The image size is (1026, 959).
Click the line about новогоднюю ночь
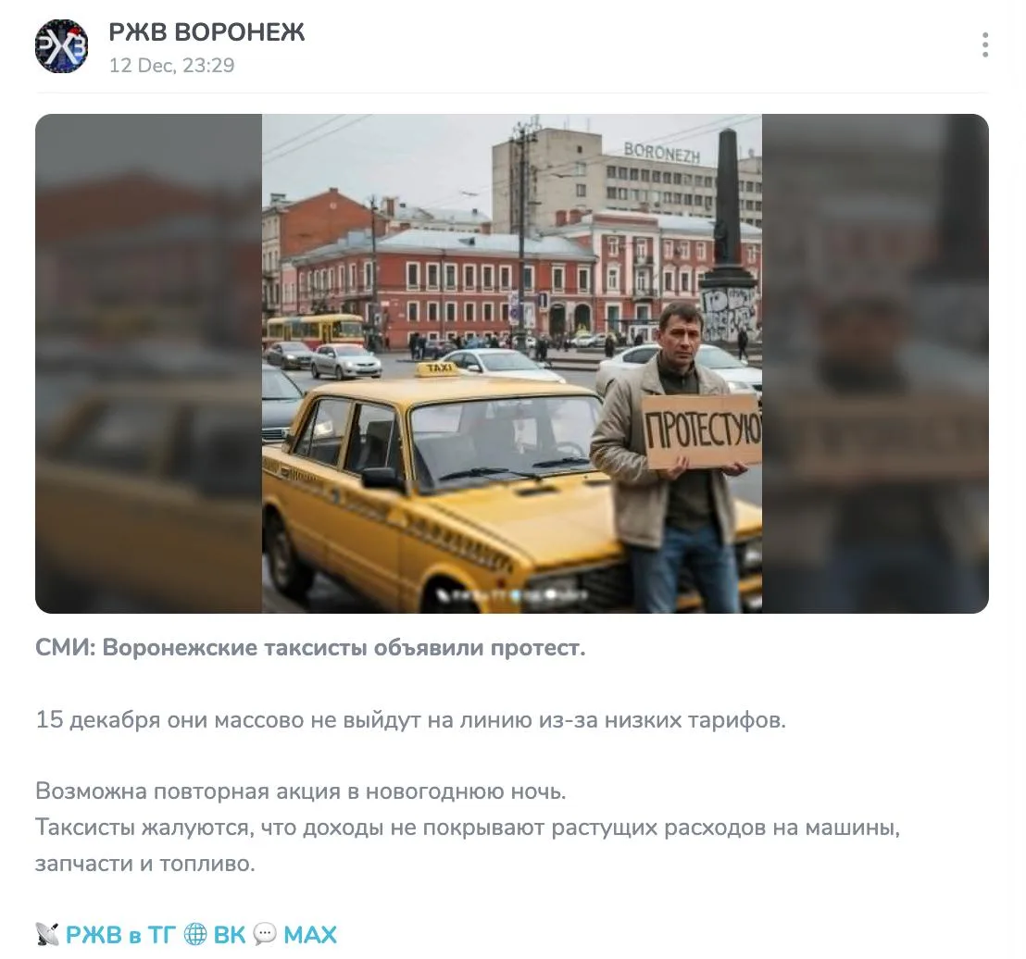(x=300, y=791)
